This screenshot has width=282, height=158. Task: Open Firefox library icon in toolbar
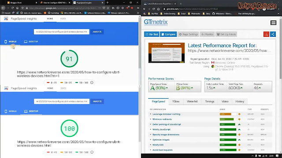click(113, 8)
